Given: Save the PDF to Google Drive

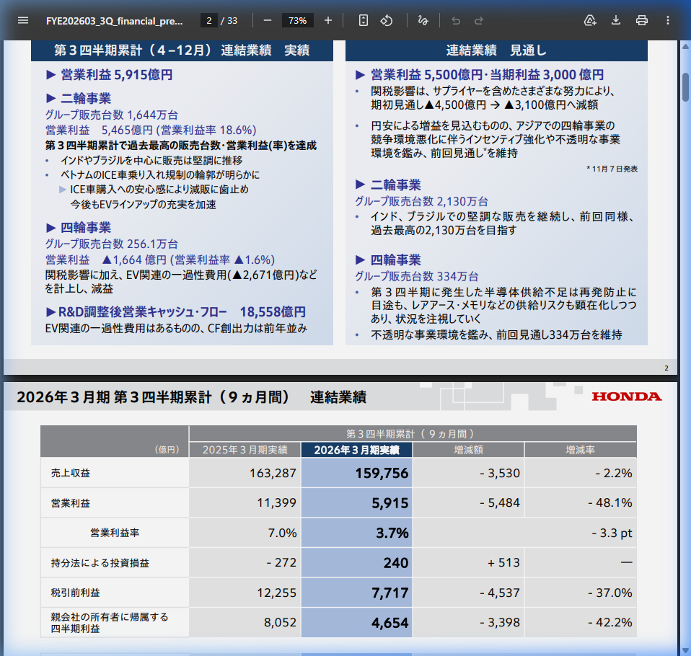Looking at the screenshot, I should [x=590, y=20].
